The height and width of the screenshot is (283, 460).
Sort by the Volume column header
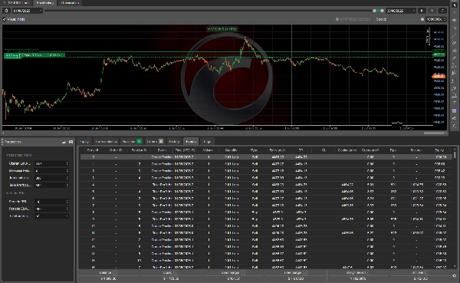point(208,150)
